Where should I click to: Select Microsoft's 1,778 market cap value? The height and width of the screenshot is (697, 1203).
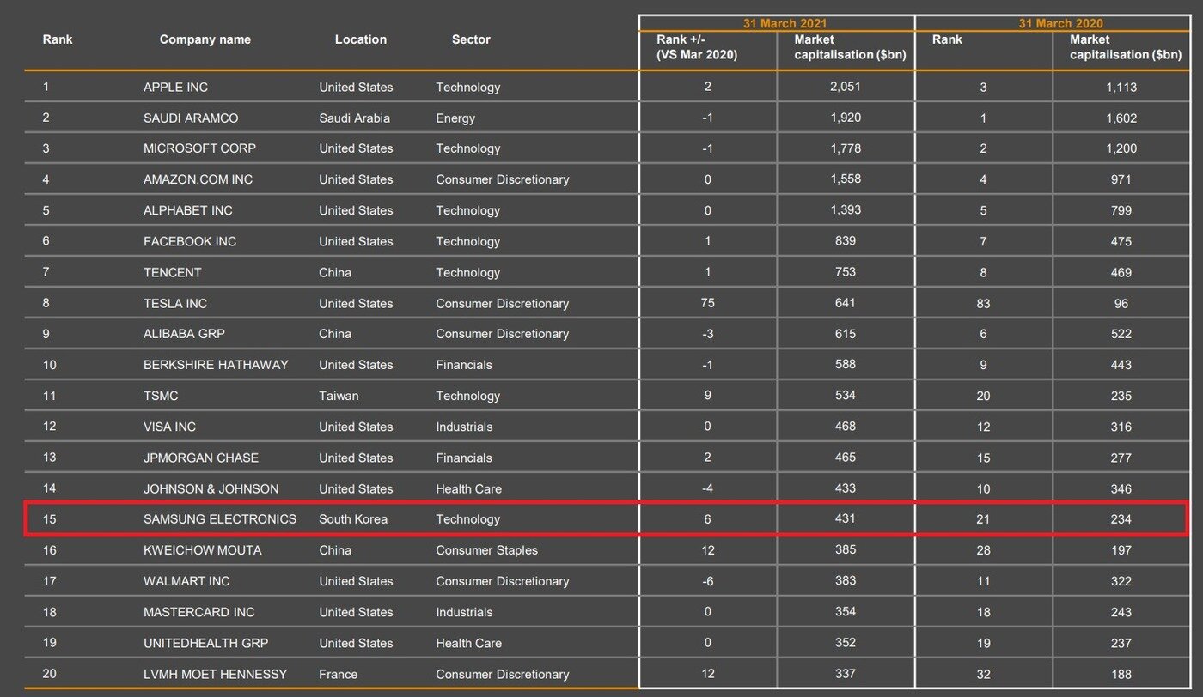click(846, 148)
